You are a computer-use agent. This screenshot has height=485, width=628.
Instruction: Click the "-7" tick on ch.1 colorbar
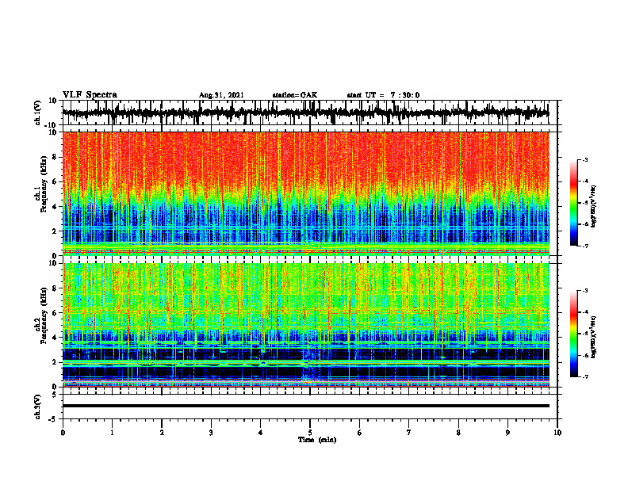coord(585,246)
